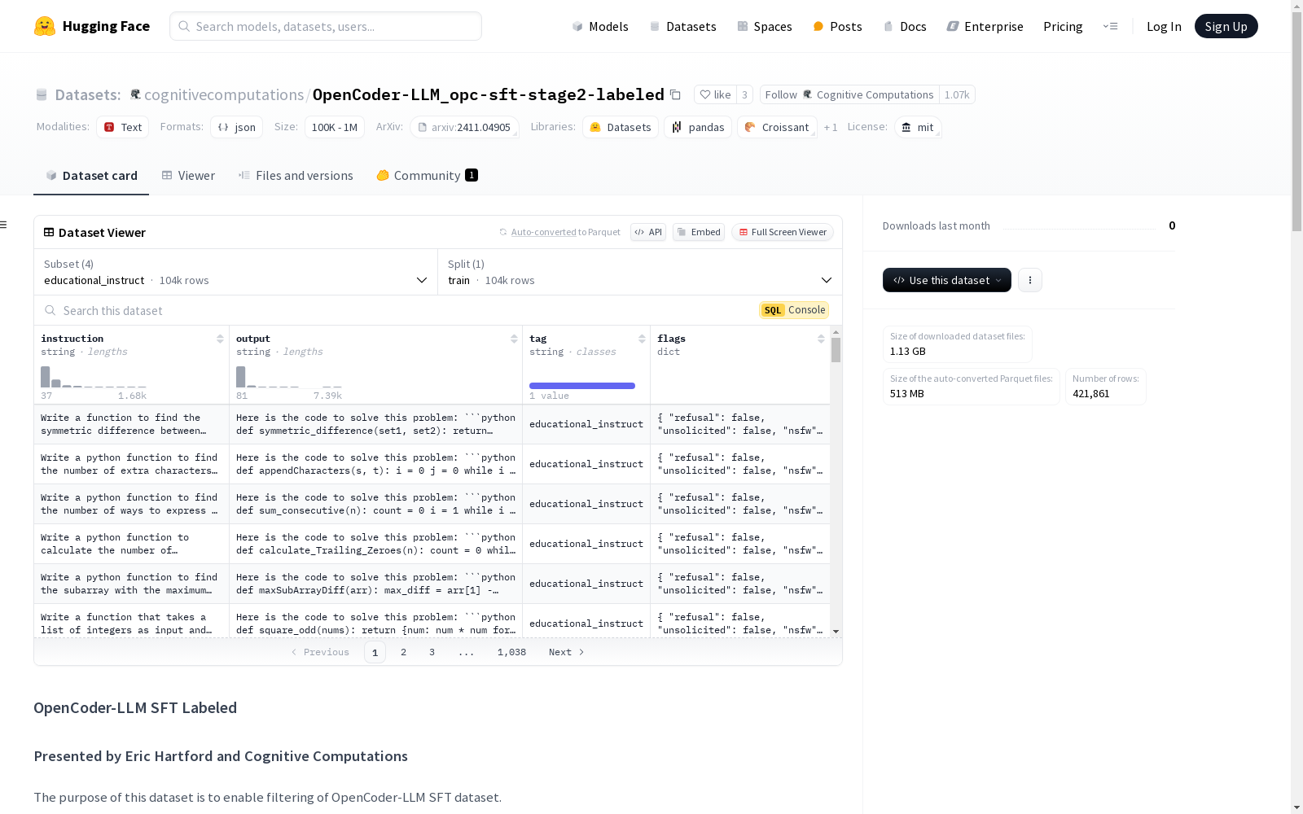The width and height of the screenshot is (1303, 814).
Task: Expand the Subset selector dropdown
Action: (235, 272)
